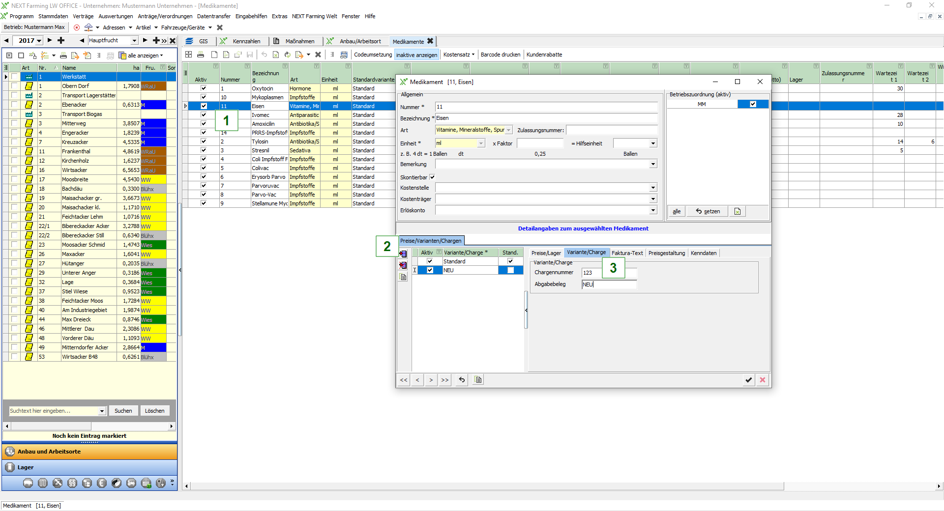The image size is (944, 511).
Task: Toggle the MM Betriebszuordnung checkbox
Action: coord(753,104)
